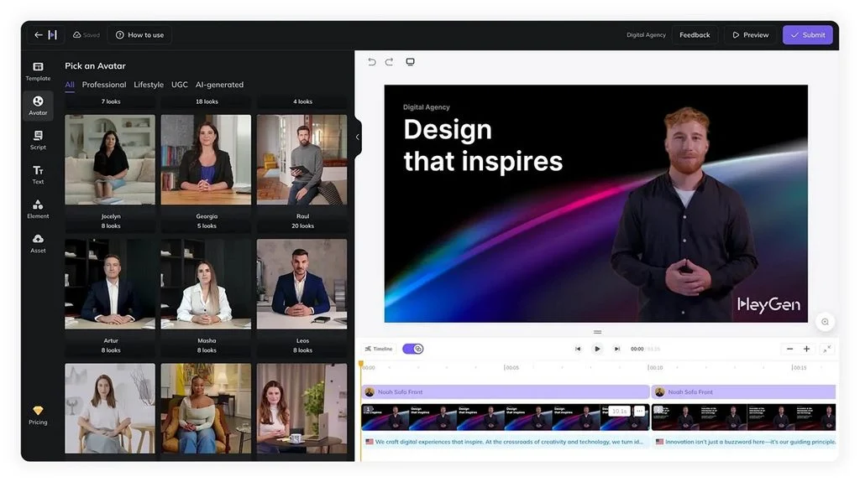860x482 pixels.
Task: Redo the last undone edit
Action: [390, 62]
